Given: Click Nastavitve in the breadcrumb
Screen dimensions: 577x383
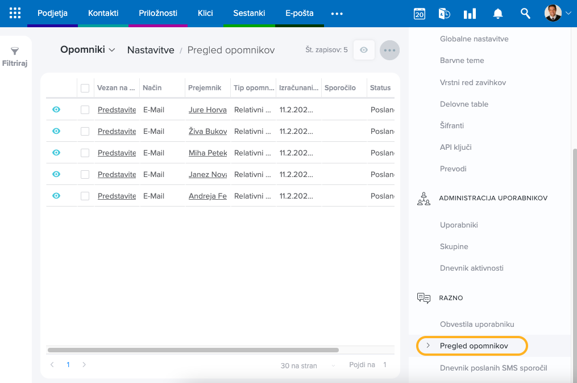Looking at the screenshot, I should click(151, 50).
